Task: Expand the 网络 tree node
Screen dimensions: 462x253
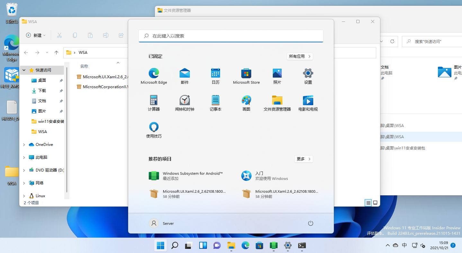Action: [x=24, y=183]
